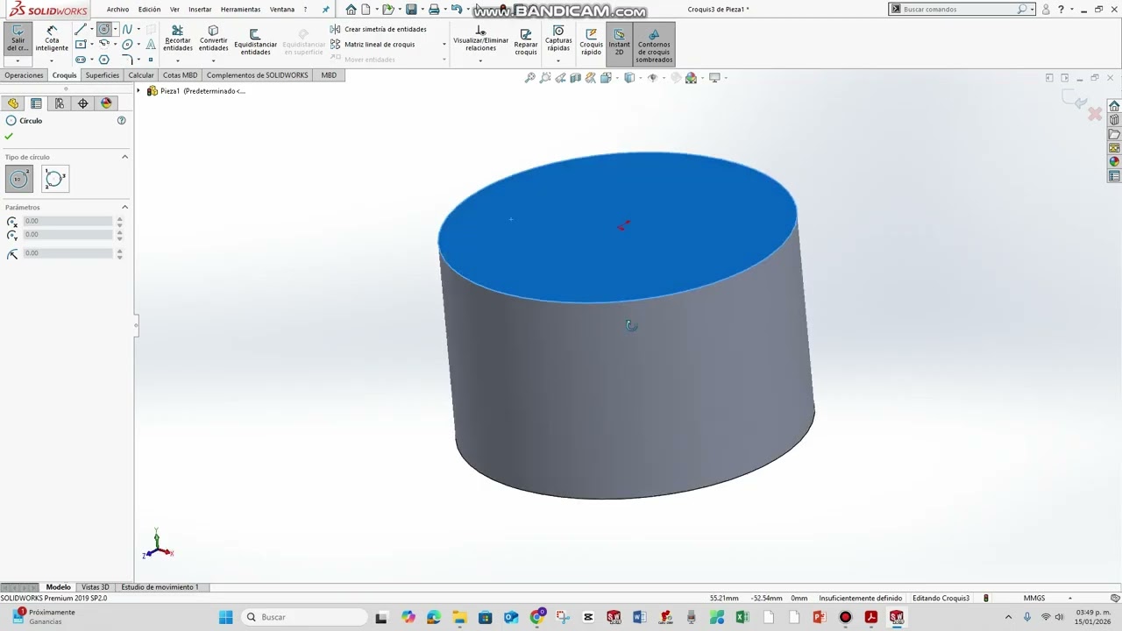The height and width of the screenshot is (631, 1122).
Task: Select the Ellipse sketch tool
Action: tap(127, 44)
